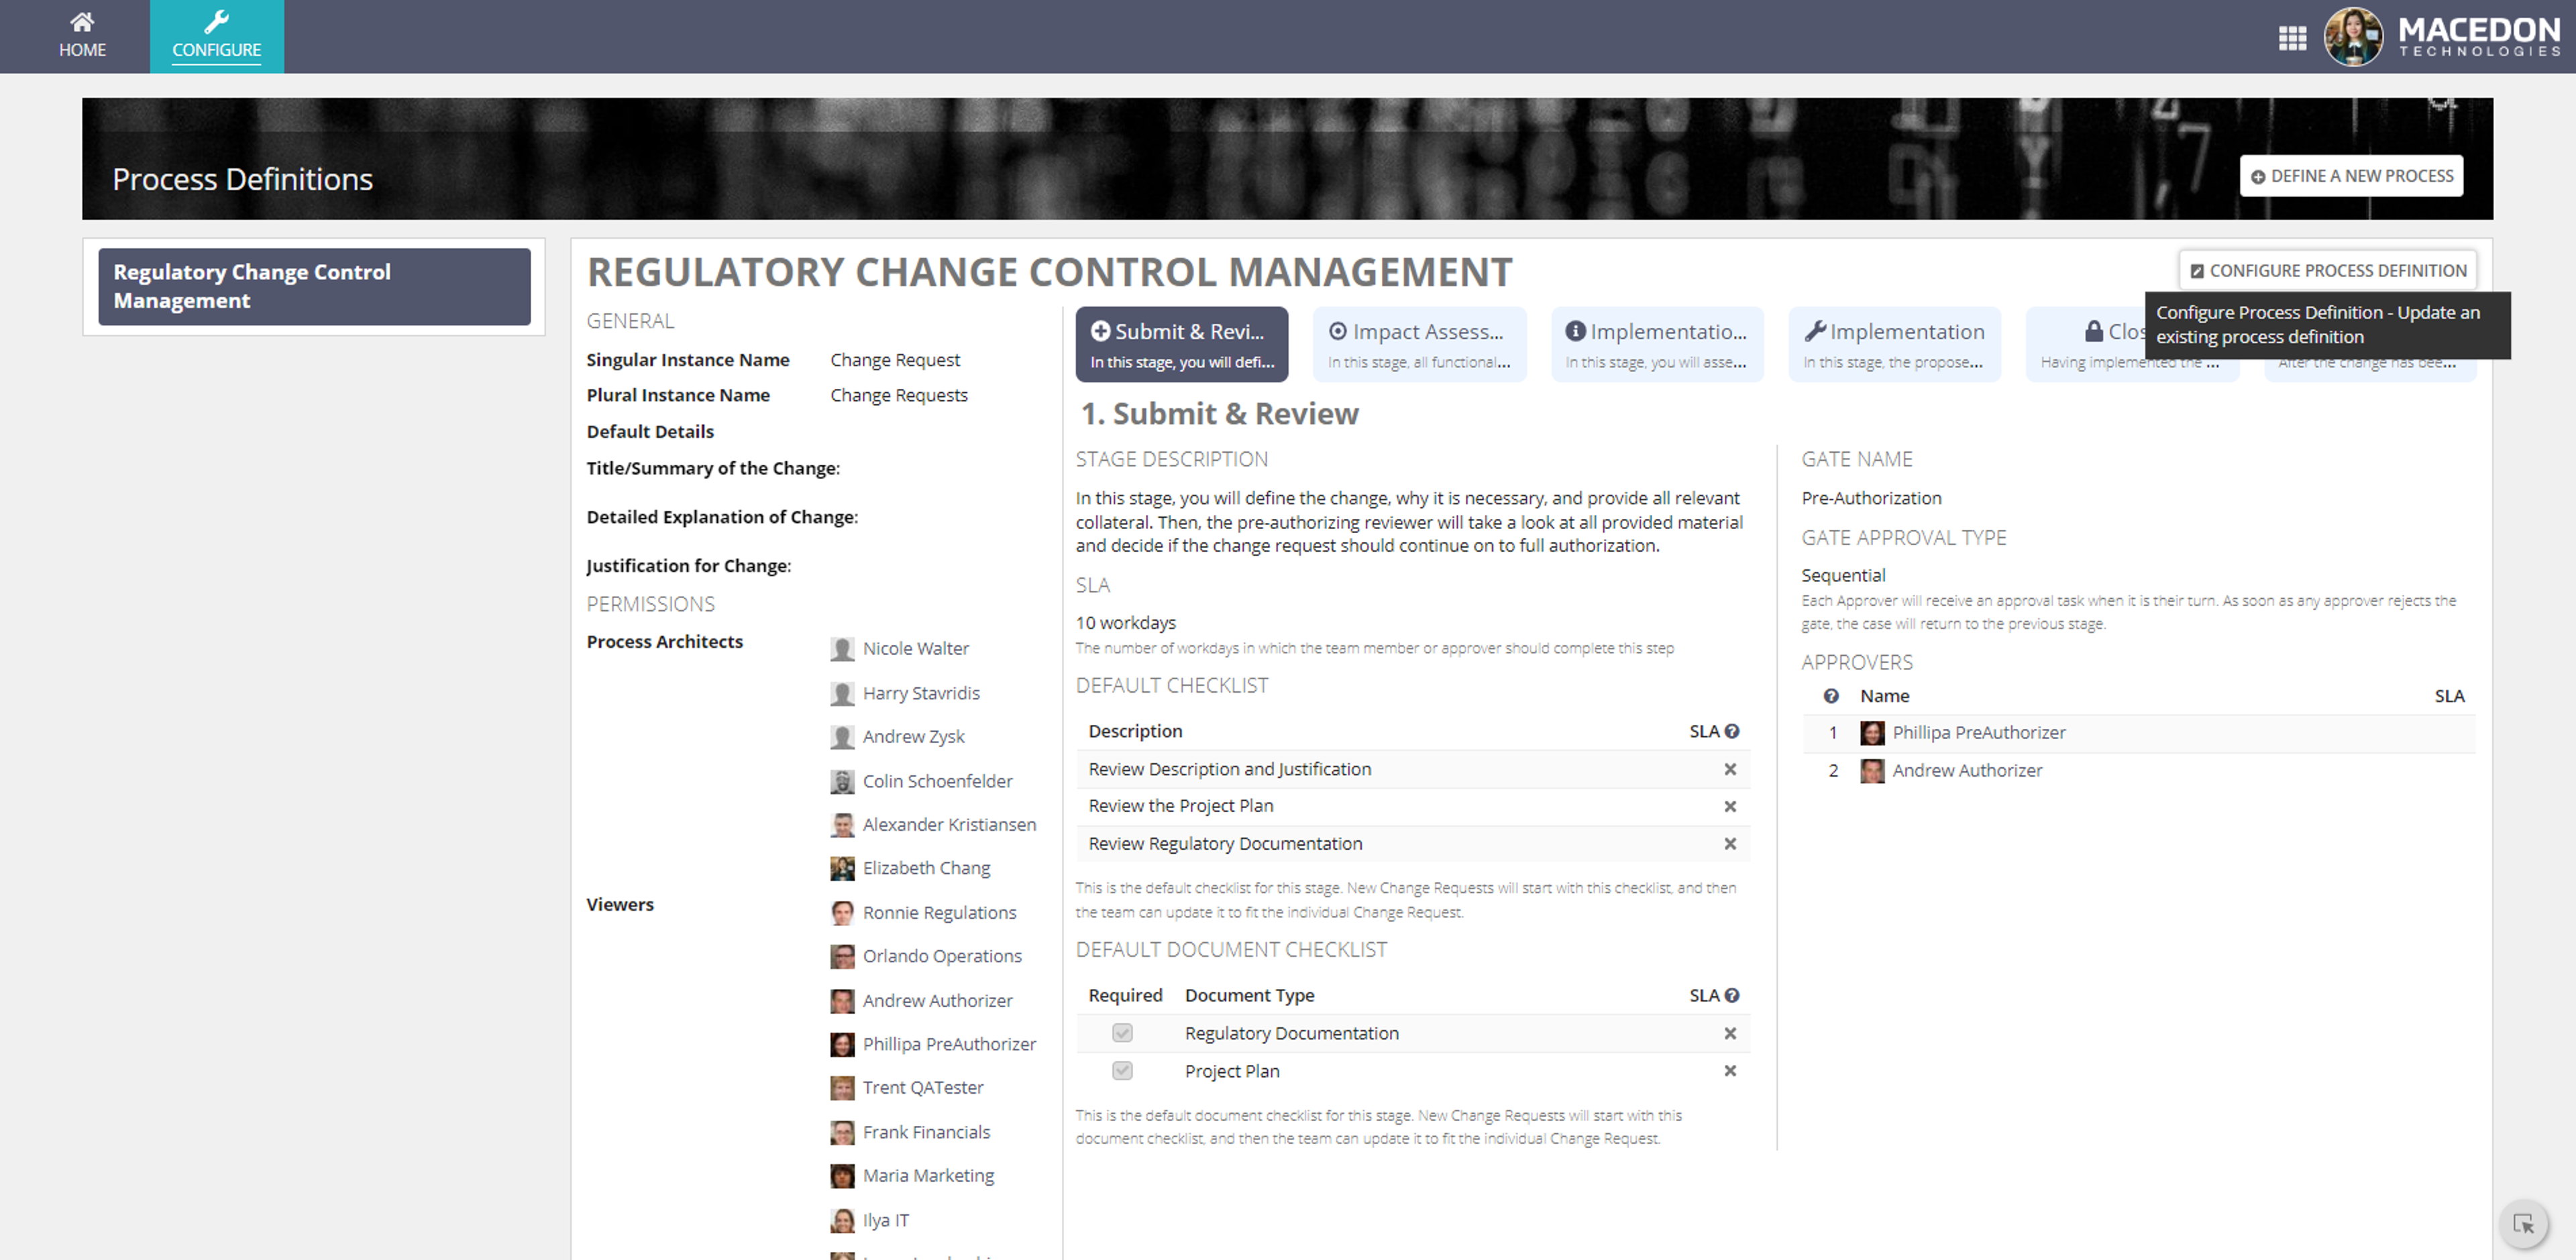
Task: Remove Review the Project Plan item
Action: (x=1730, y=806)
